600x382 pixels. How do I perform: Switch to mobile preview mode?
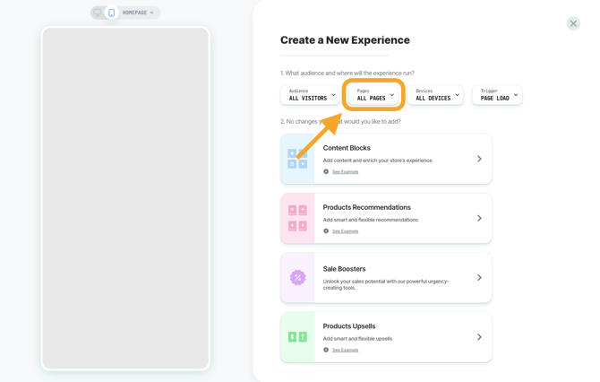tap(111, 13)
